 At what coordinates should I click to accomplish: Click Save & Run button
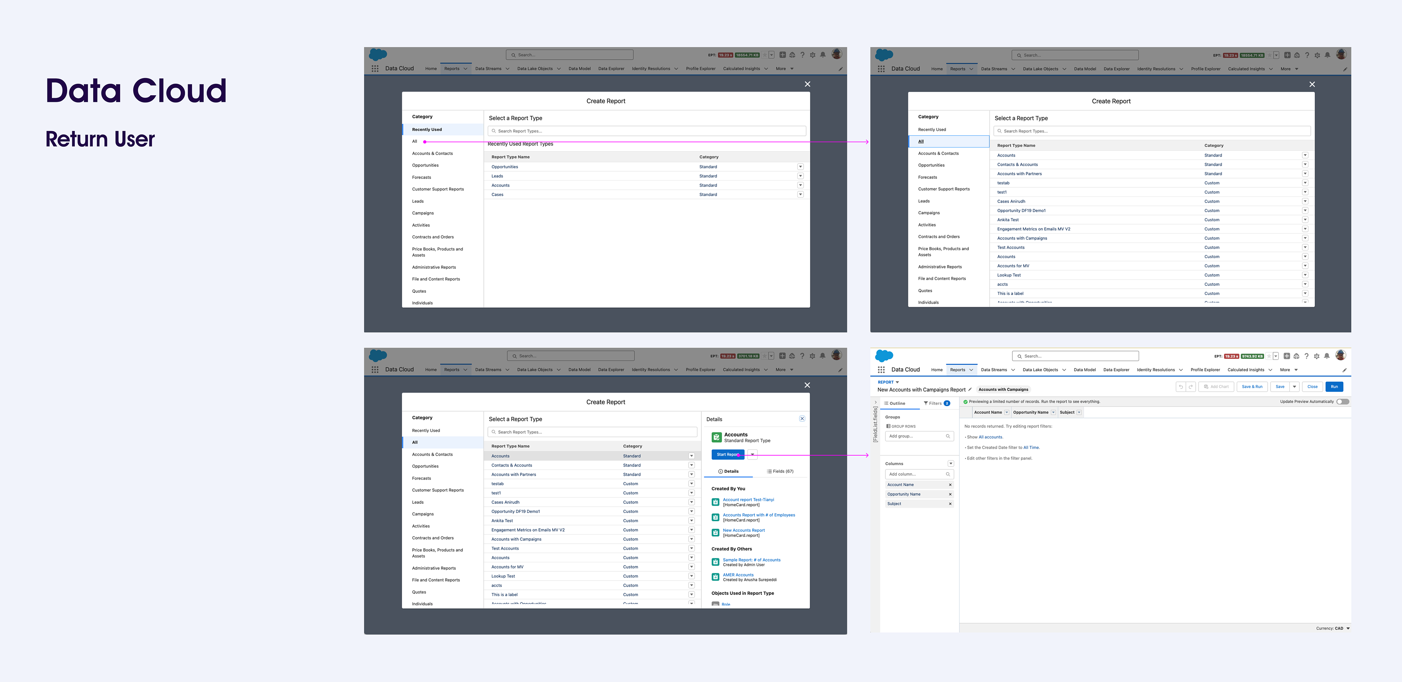(x=1252, y=386)
